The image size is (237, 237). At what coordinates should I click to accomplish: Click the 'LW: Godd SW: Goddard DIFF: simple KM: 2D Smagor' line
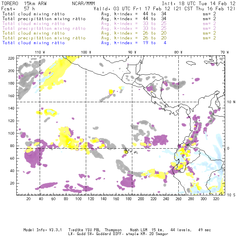pyautogui.click(x=118, y=234)
